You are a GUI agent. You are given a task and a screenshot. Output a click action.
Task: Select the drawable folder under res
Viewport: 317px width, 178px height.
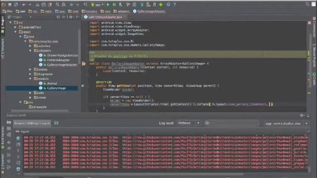coord(38,107)
